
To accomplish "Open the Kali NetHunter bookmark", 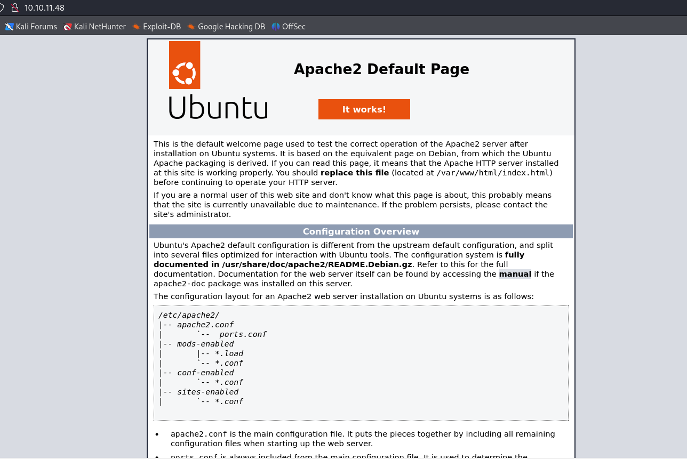I will point(94,27).
